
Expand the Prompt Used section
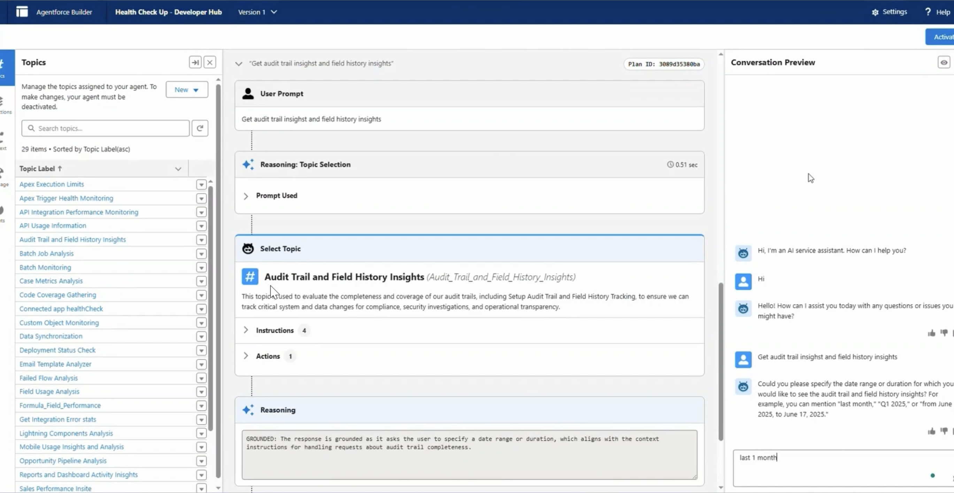click(x=246, y=196)
